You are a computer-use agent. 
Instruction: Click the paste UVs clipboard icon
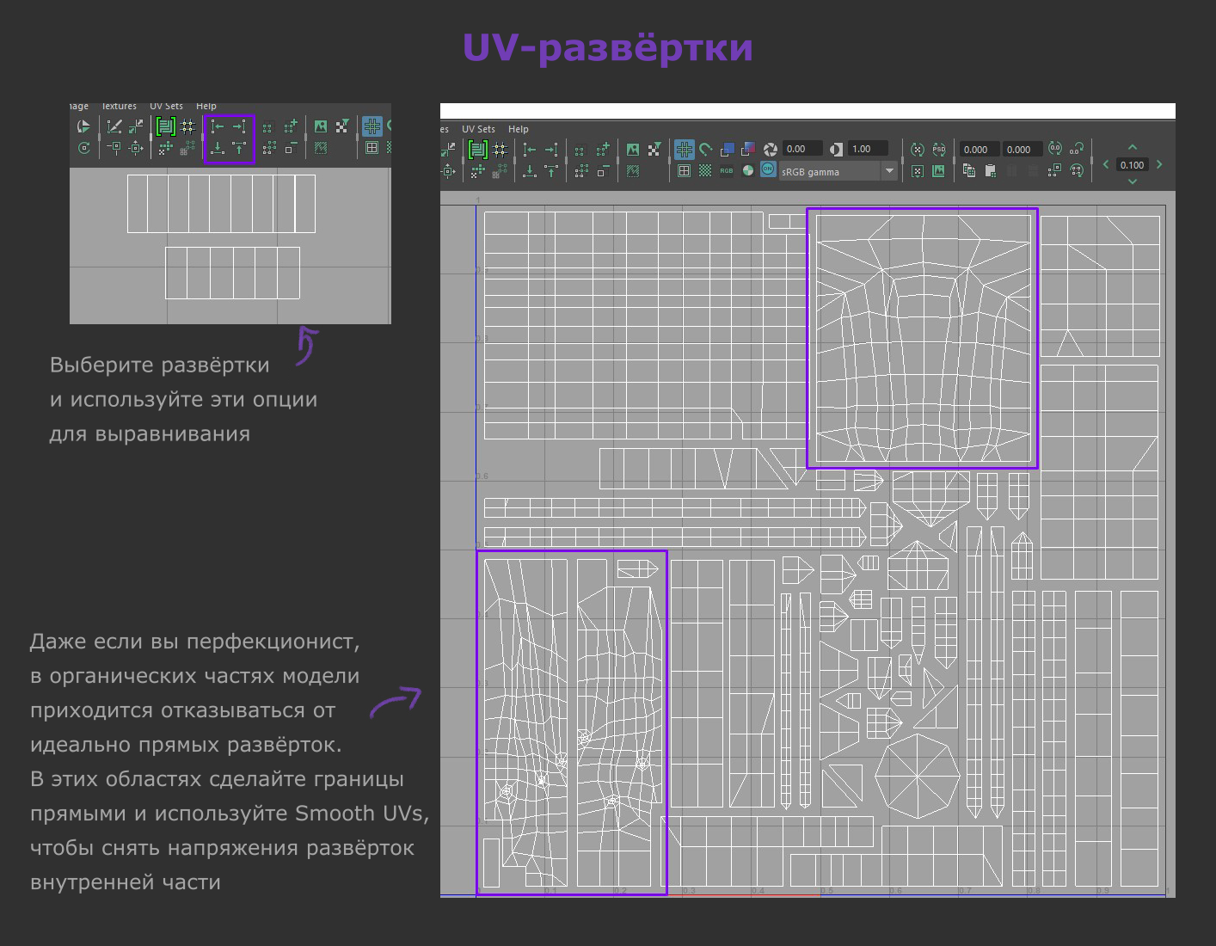pyautogui.click(x=991, y=171)
